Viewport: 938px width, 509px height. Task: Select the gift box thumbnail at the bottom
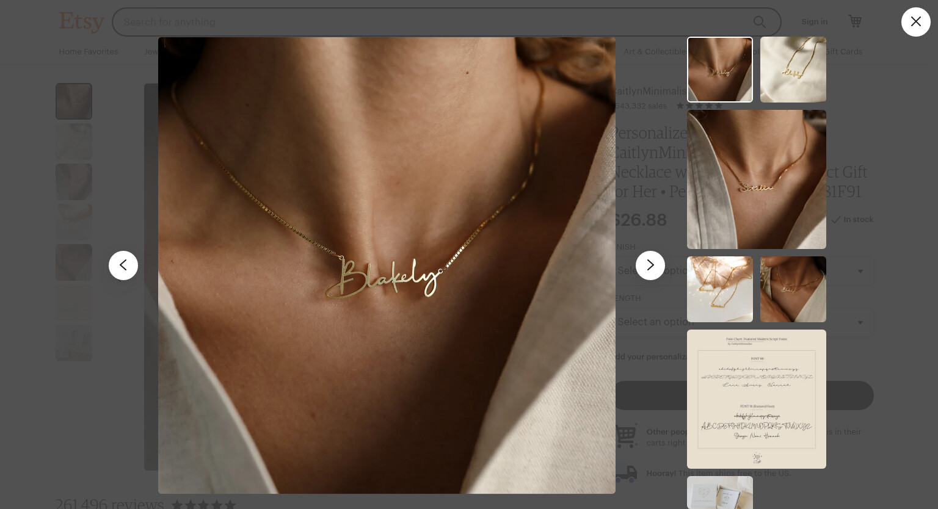coord(720,493)
